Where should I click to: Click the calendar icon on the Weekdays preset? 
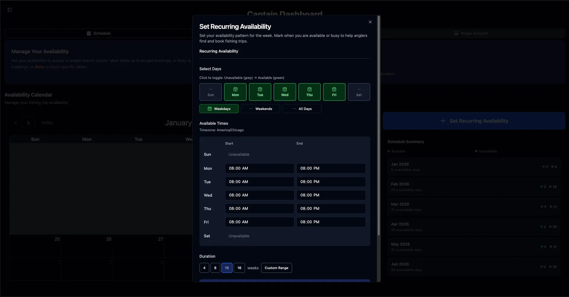point(210,109)
